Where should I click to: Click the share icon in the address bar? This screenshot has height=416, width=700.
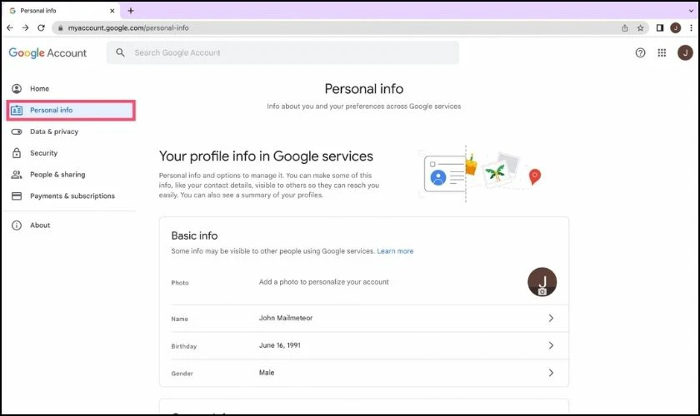pos(624,27)
